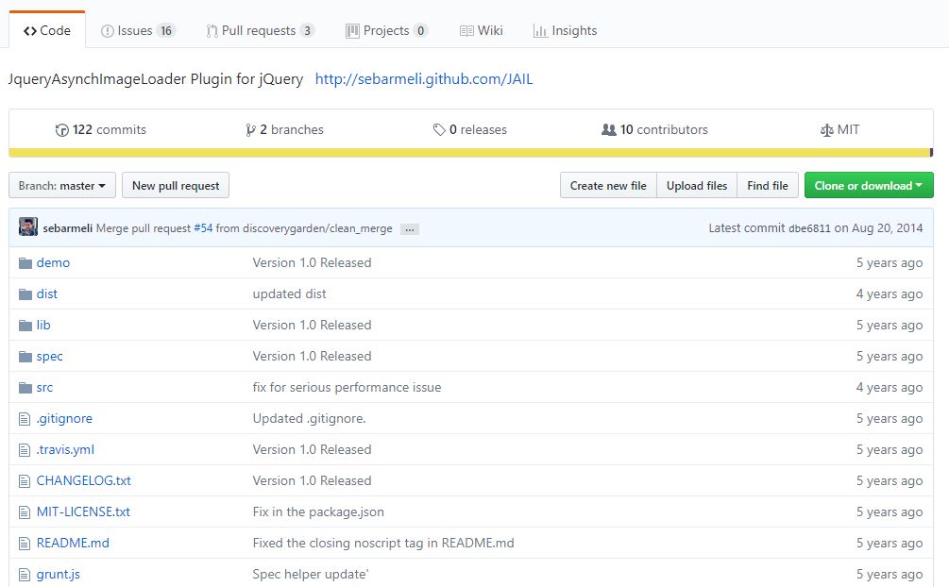Click the commits history clock icon
Image resolution: width=949 pixels, height=587 pixels.
click(62, 130)
